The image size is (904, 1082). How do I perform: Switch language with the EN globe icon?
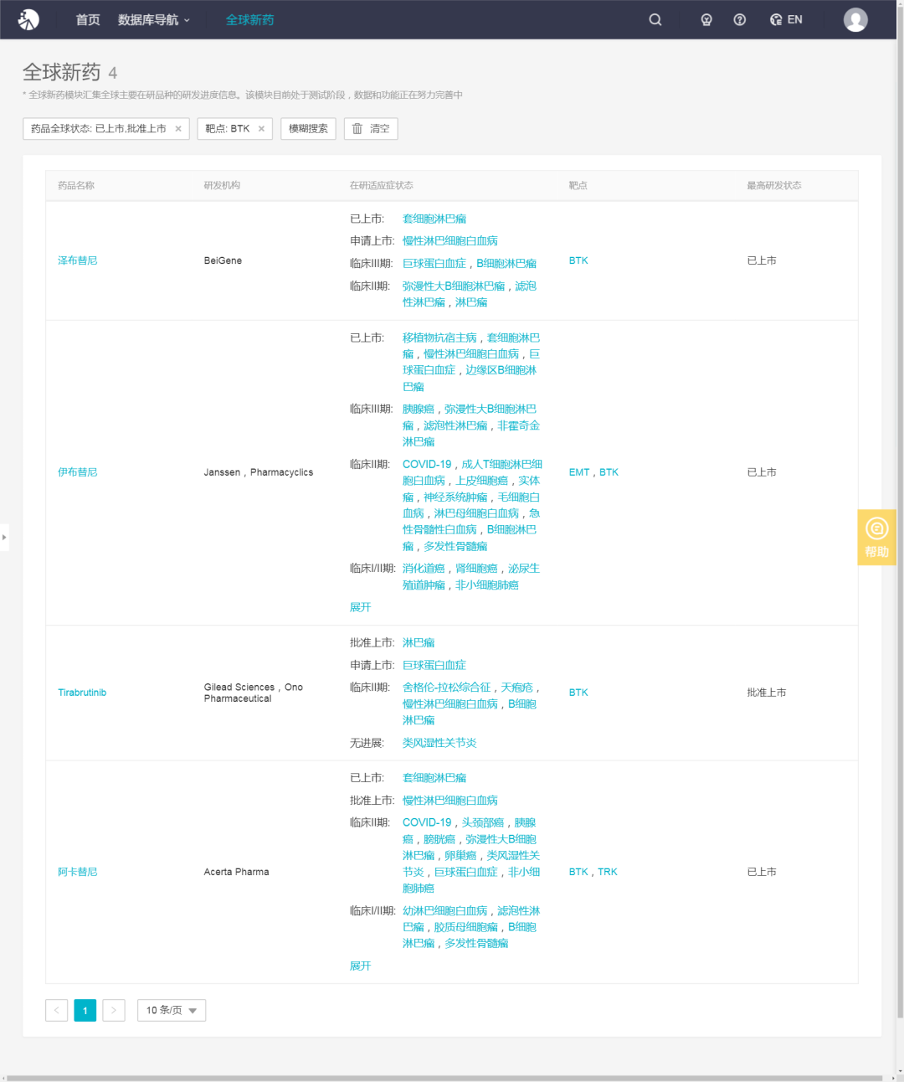(786, 20)
